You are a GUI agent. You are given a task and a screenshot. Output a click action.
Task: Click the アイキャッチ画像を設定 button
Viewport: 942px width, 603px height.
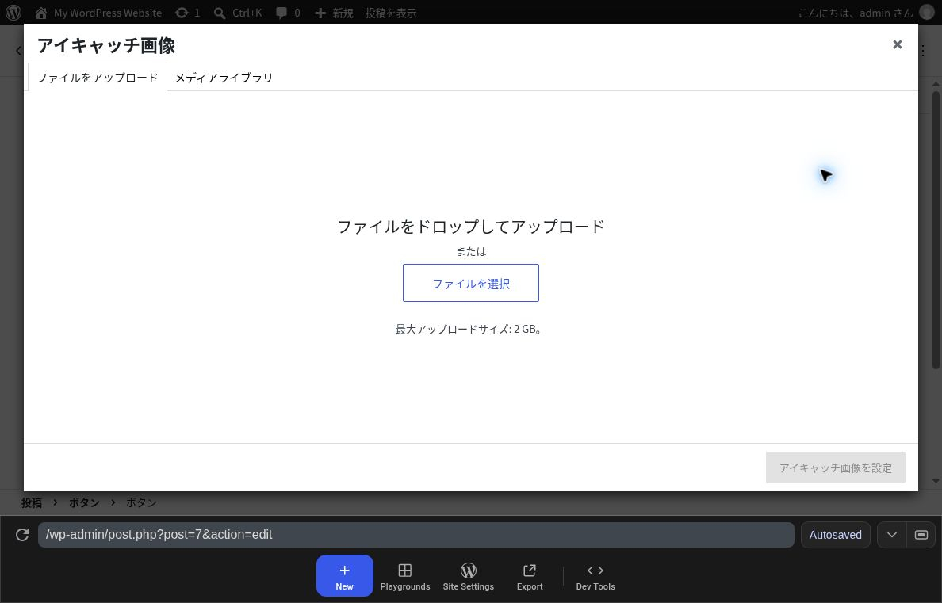point(835,468)
